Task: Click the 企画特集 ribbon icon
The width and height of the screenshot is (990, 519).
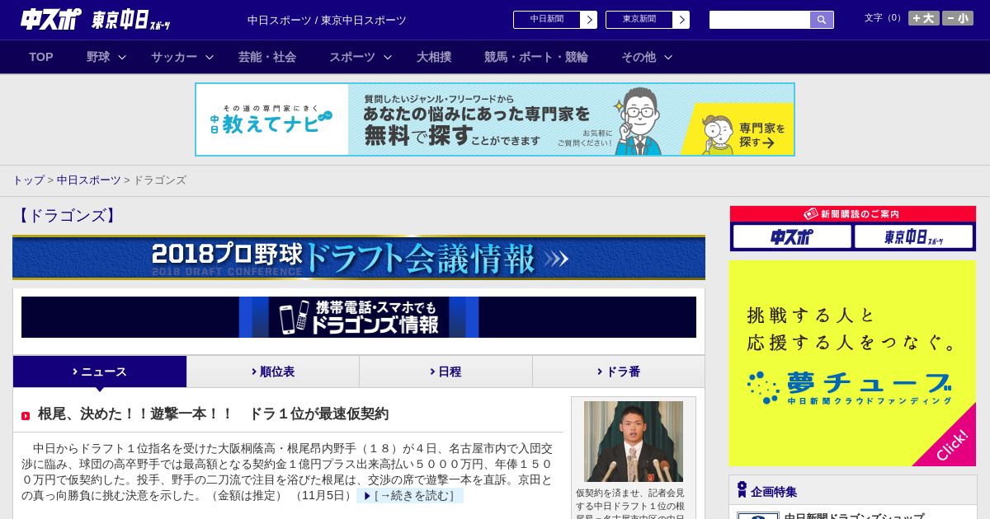Action: coord(742,490)
